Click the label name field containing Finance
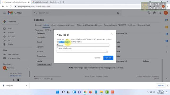Viewport: 170px width, 95px height. (x=83, y=45)
